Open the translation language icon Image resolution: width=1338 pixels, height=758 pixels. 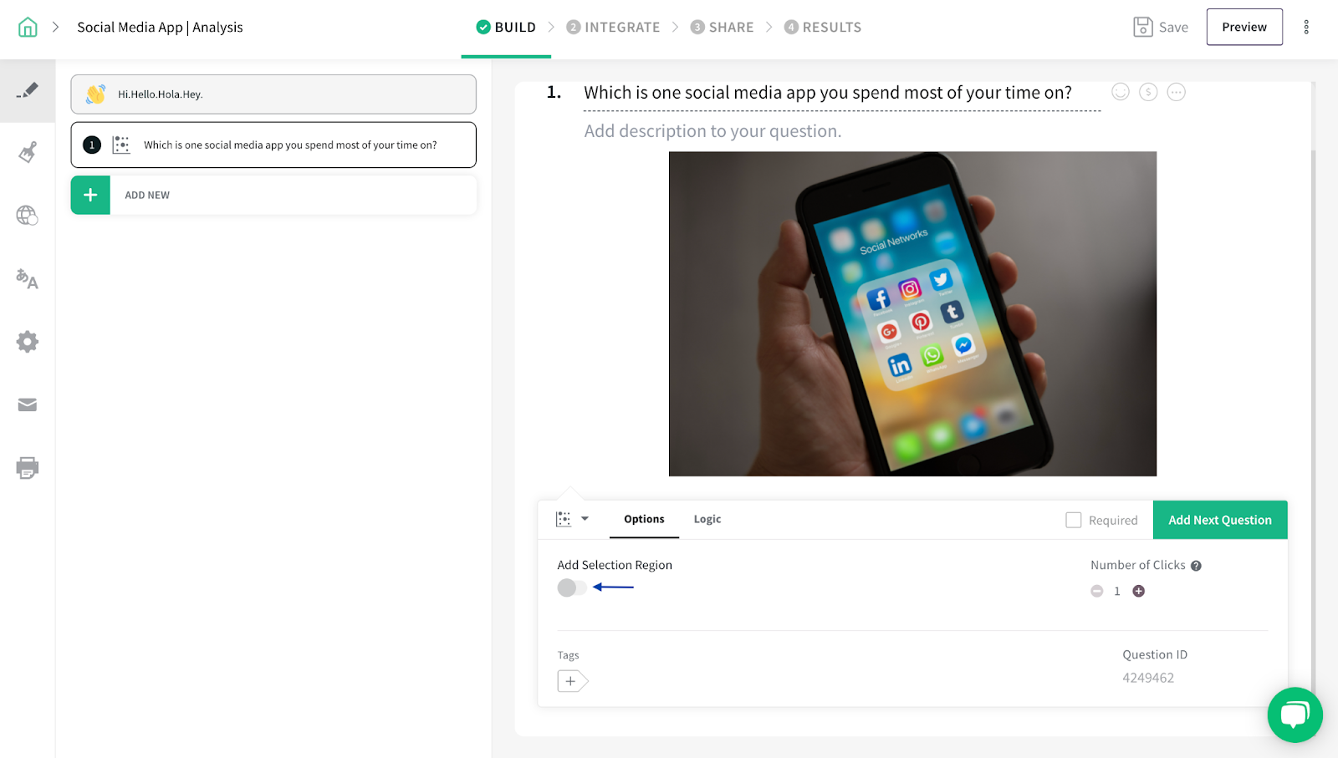(28, 279)
